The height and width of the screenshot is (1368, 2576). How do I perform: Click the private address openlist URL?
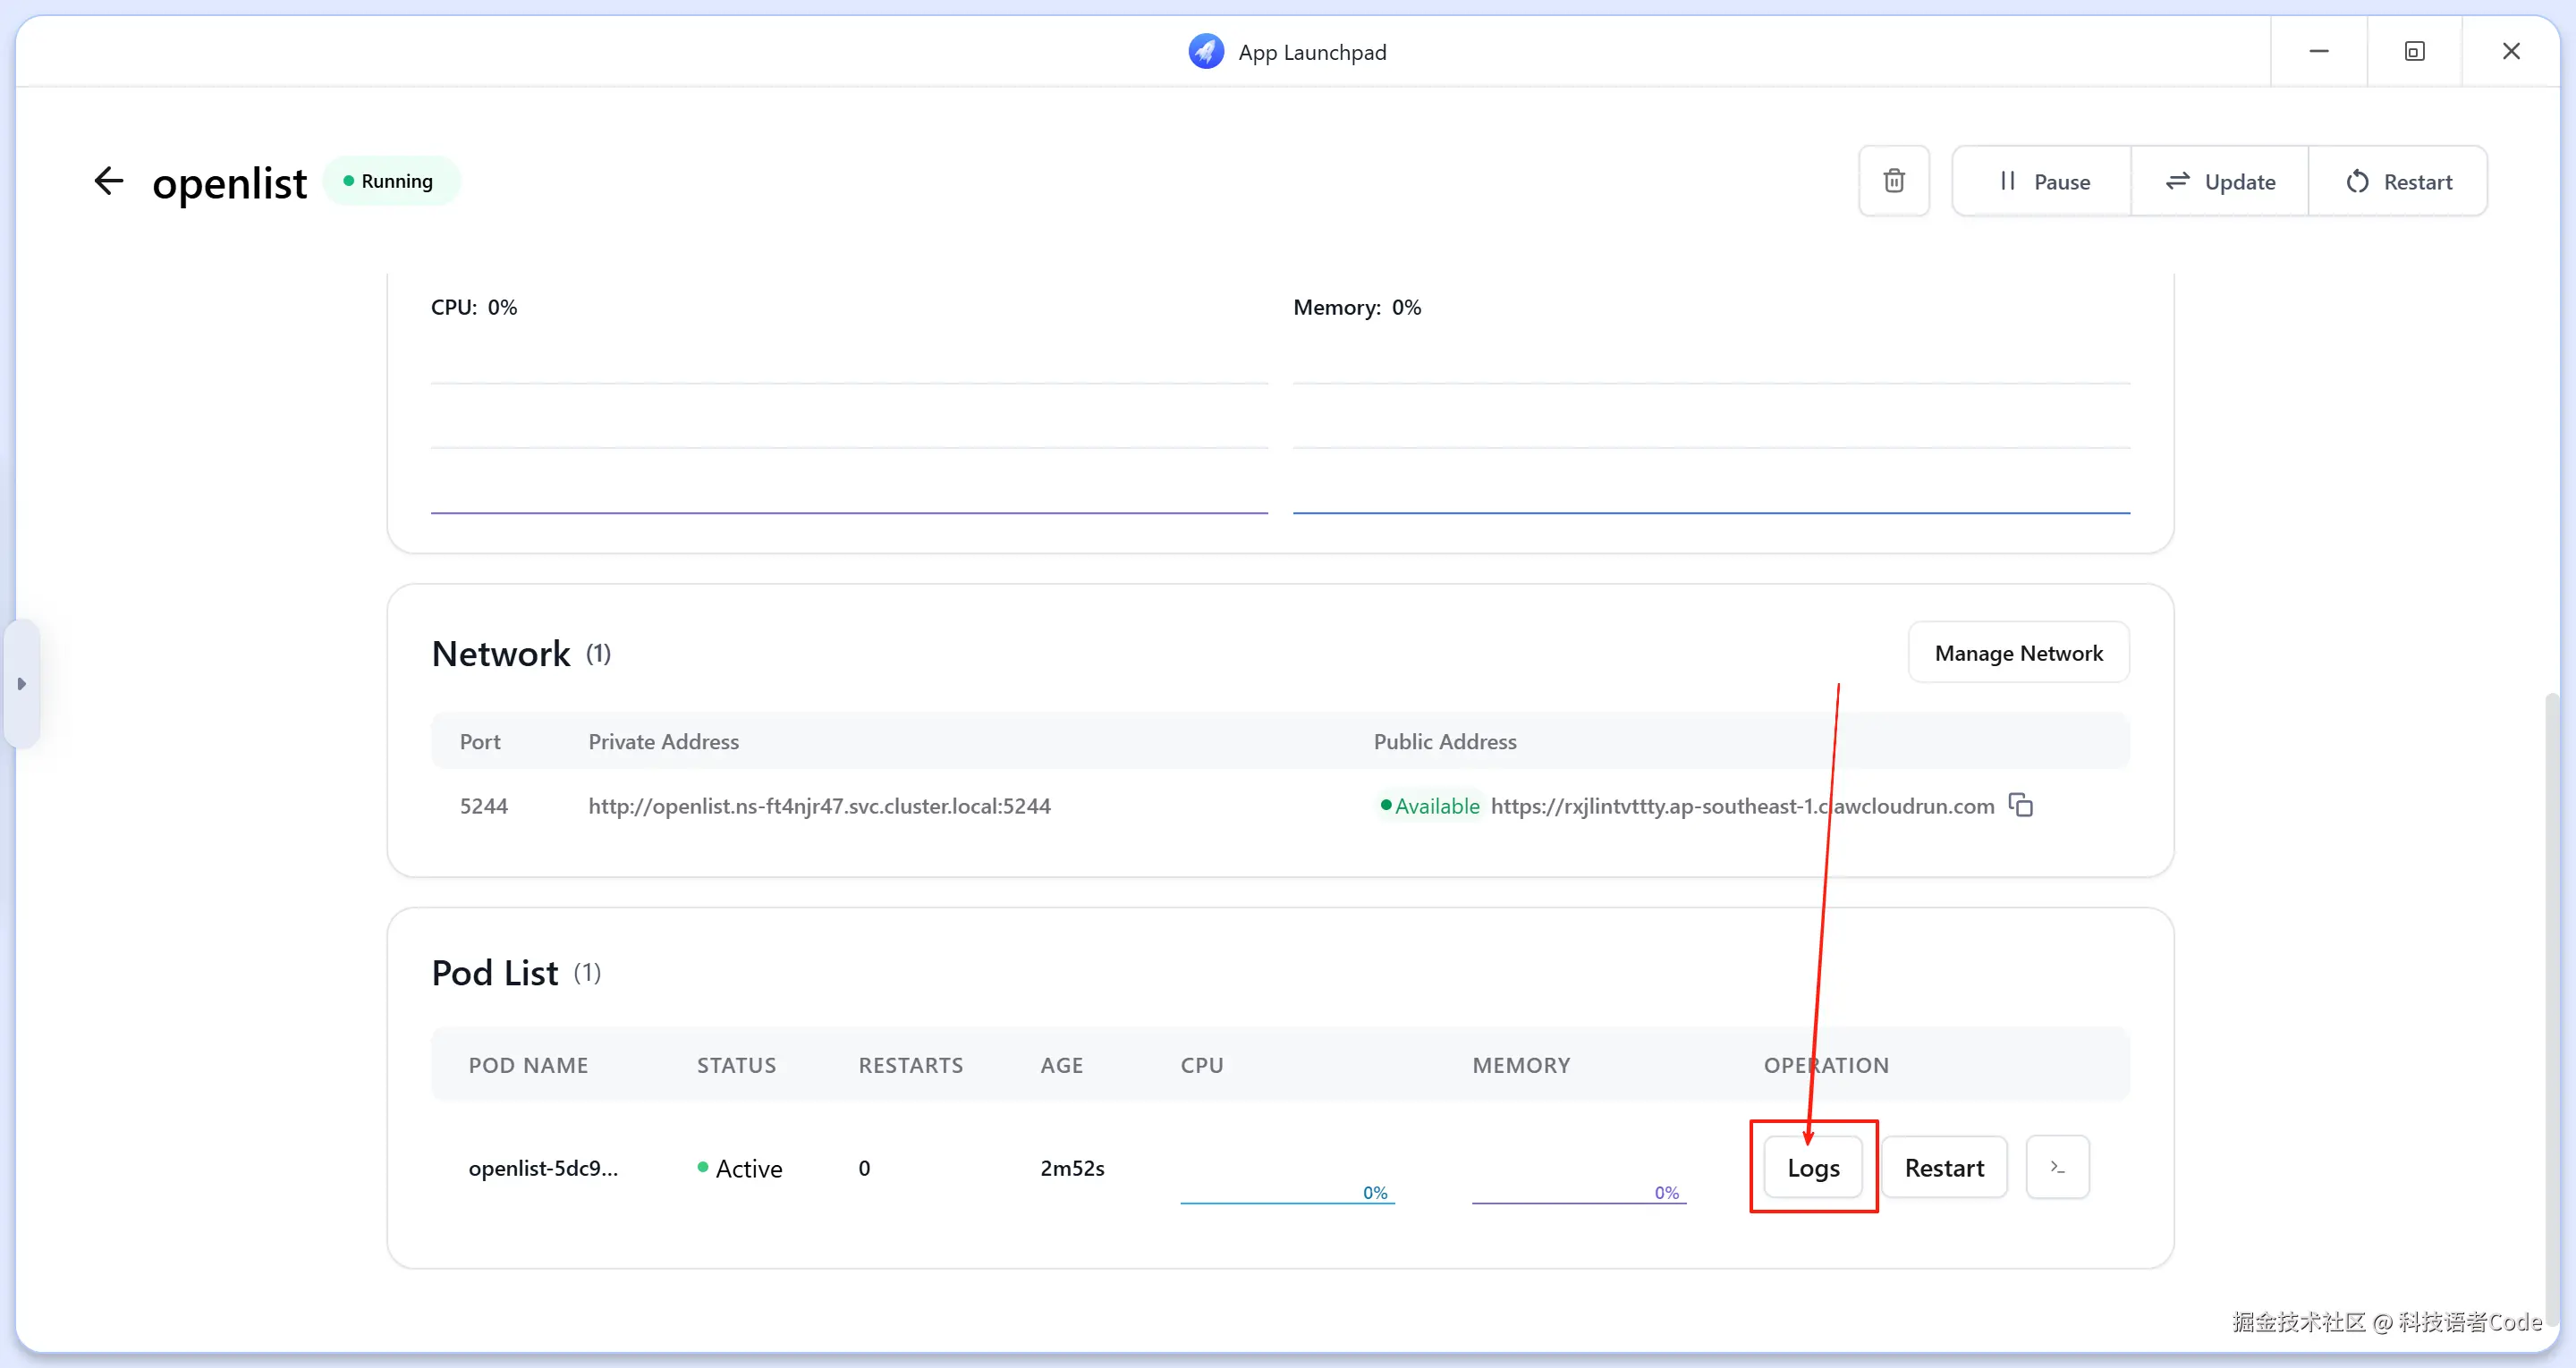click(819, 806)
